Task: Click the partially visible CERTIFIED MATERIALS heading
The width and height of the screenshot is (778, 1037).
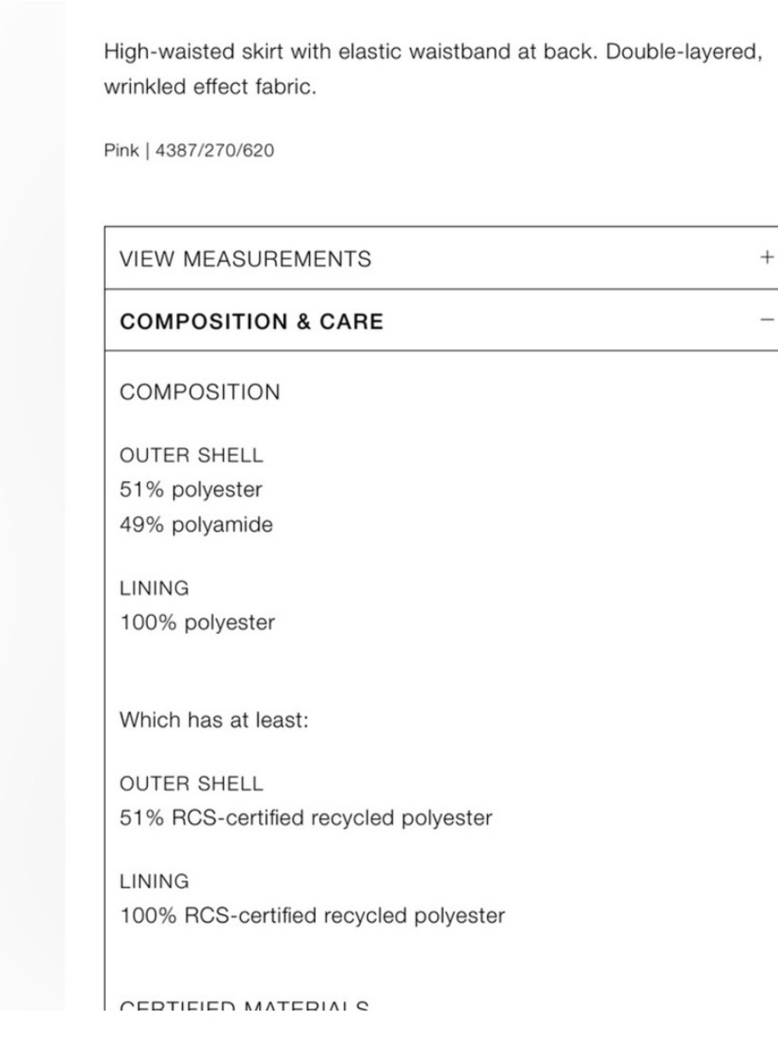Action: [244, 1004]
